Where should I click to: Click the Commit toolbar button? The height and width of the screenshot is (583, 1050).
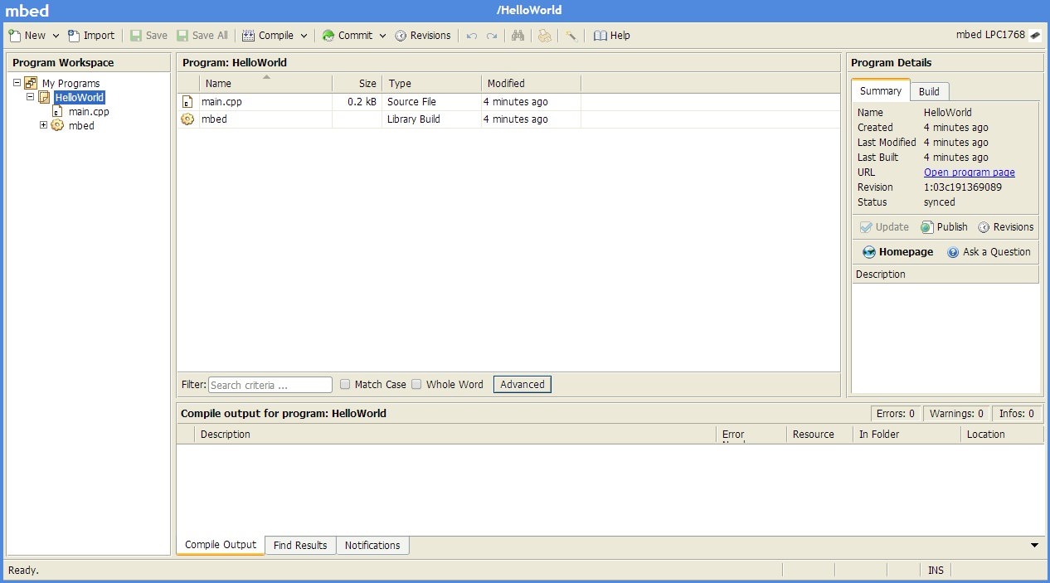click(x=348, y=36)
